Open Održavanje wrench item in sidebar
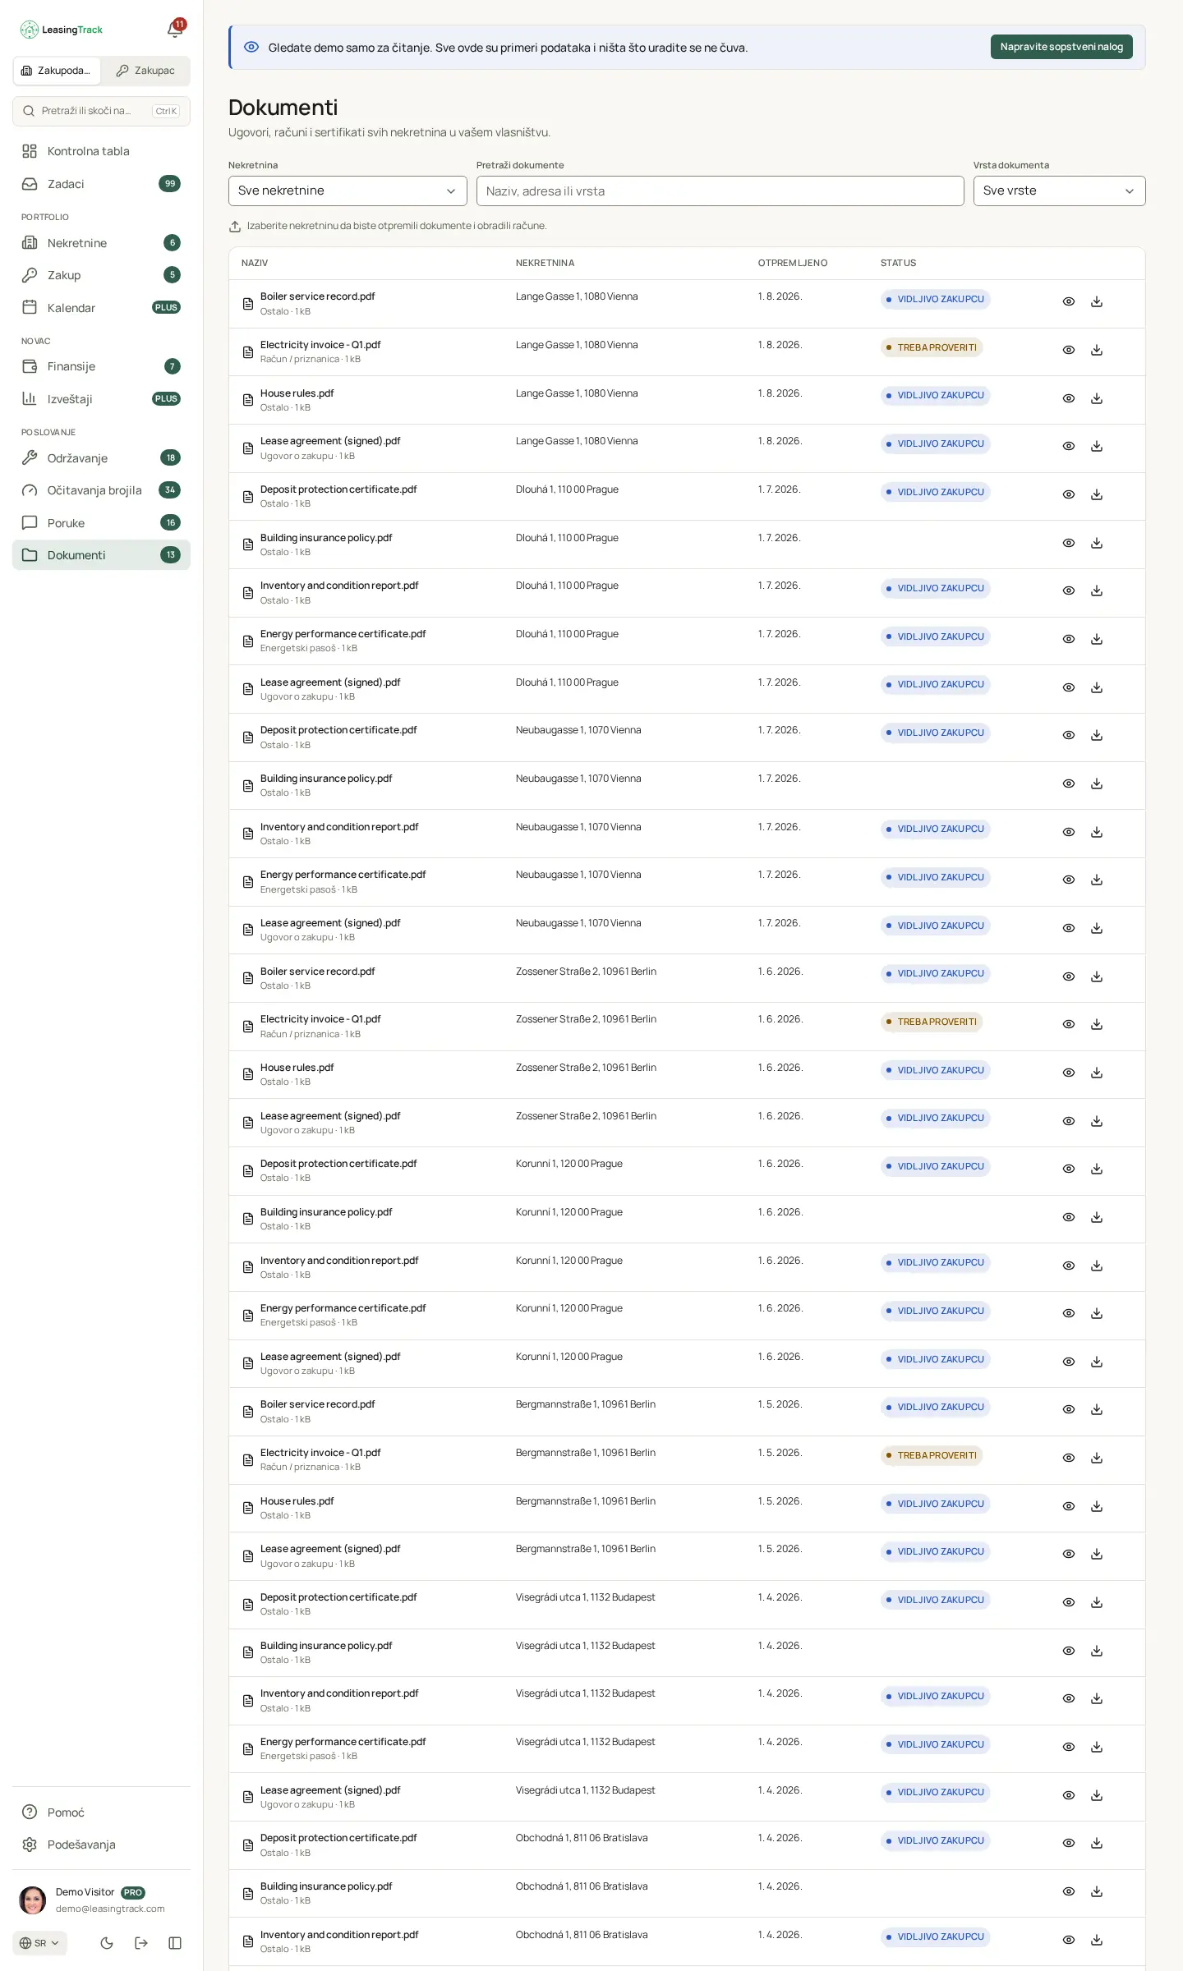The width and height of the screenshot is (1183, 1971). tap(101, 457)
